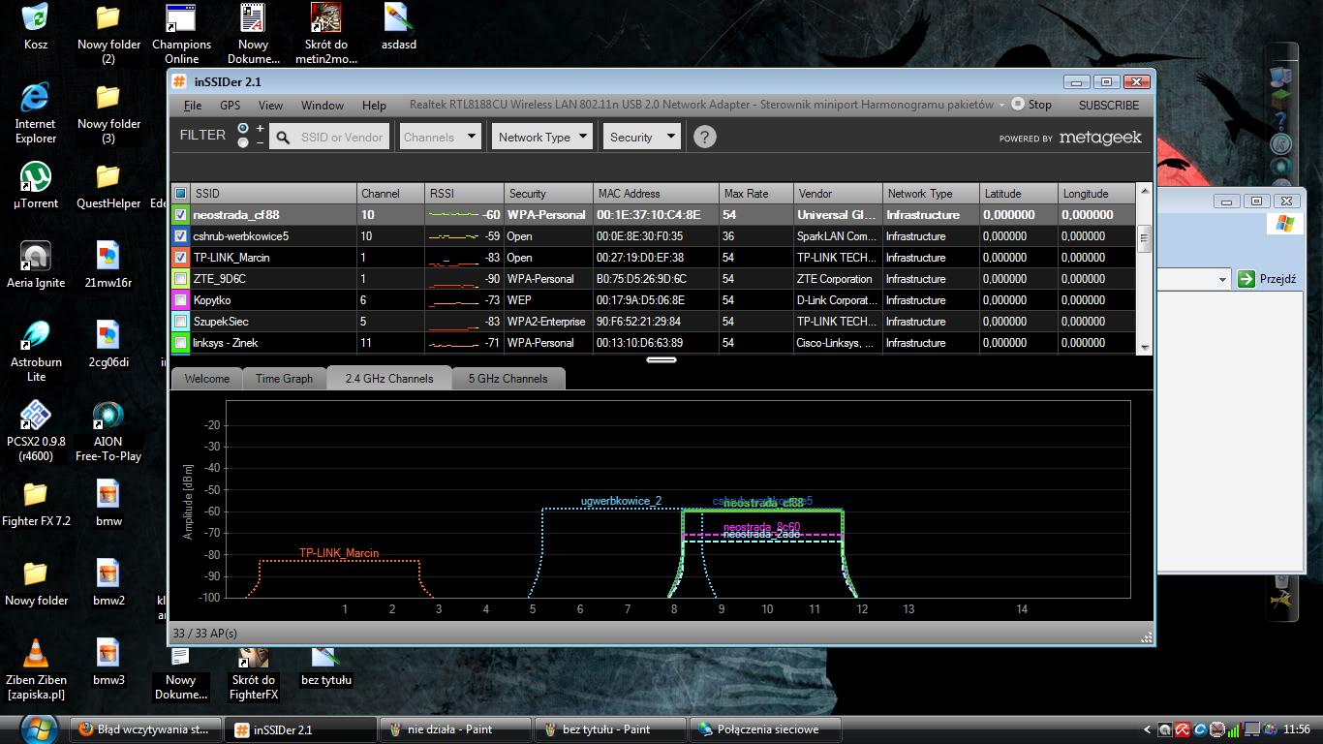
Task: Open the Champions Online desktop shortcut
Action: [181, 34]
